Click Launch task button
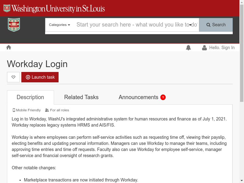Screen dimensions: 244x183 (40, 77)
